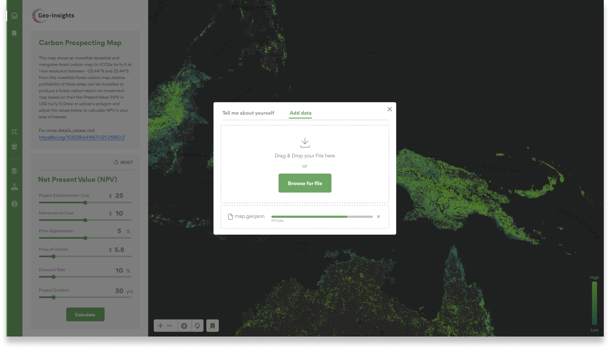This screenshot has width=610, height=349.
Task: Click the map rotate reset button
Action: click(x=197, y=326)
